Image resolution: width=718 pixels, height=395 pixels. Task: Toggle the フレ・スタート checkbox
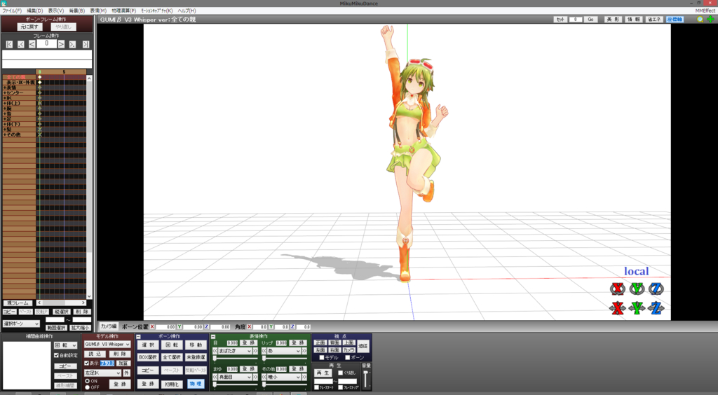pos(316,387)
